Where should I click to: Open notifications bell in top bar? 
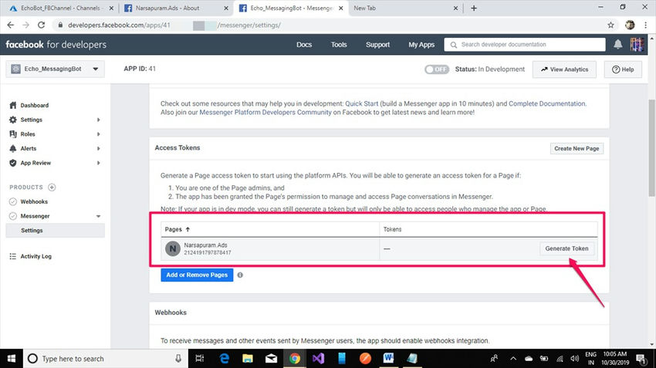pyautogui.click(x=617, y=44)
